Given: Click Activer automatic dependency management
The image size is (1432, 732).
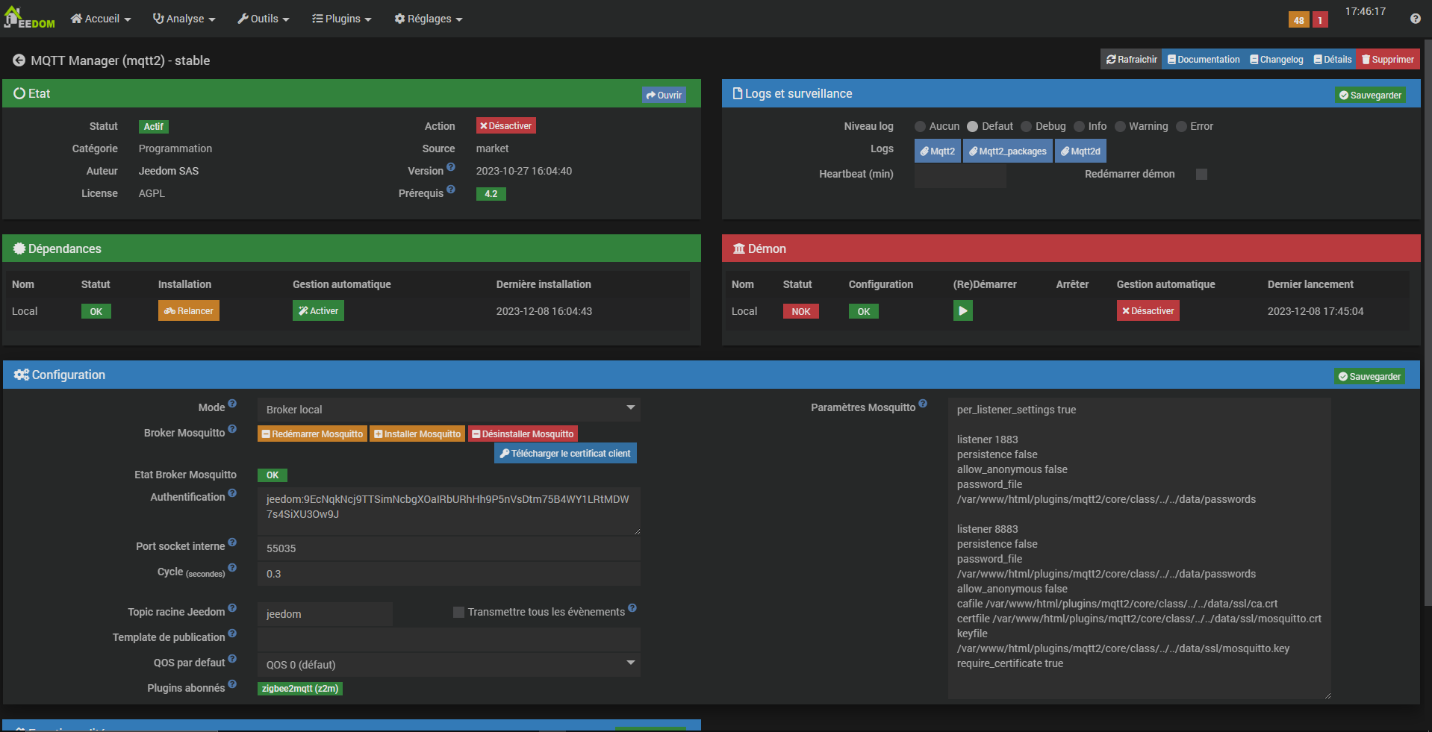Looking at the screenshot, I should click(318, 310).
